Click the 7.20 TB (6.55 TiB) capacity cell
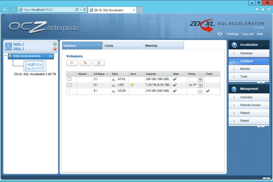 click(158, 85)
